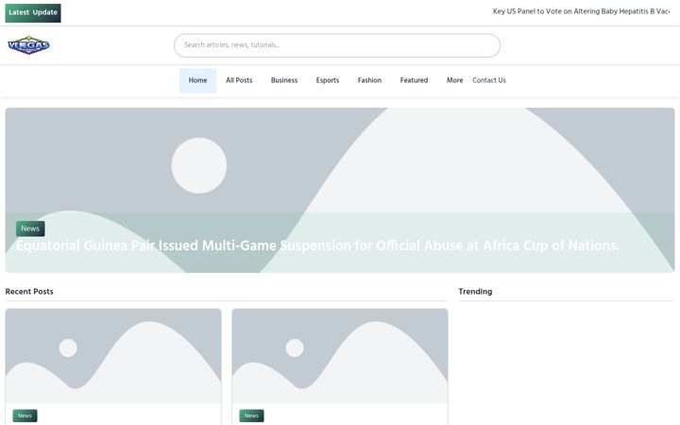The image size is (680, 425).
Task: Open the Fashion category
Action: [369, 80]
